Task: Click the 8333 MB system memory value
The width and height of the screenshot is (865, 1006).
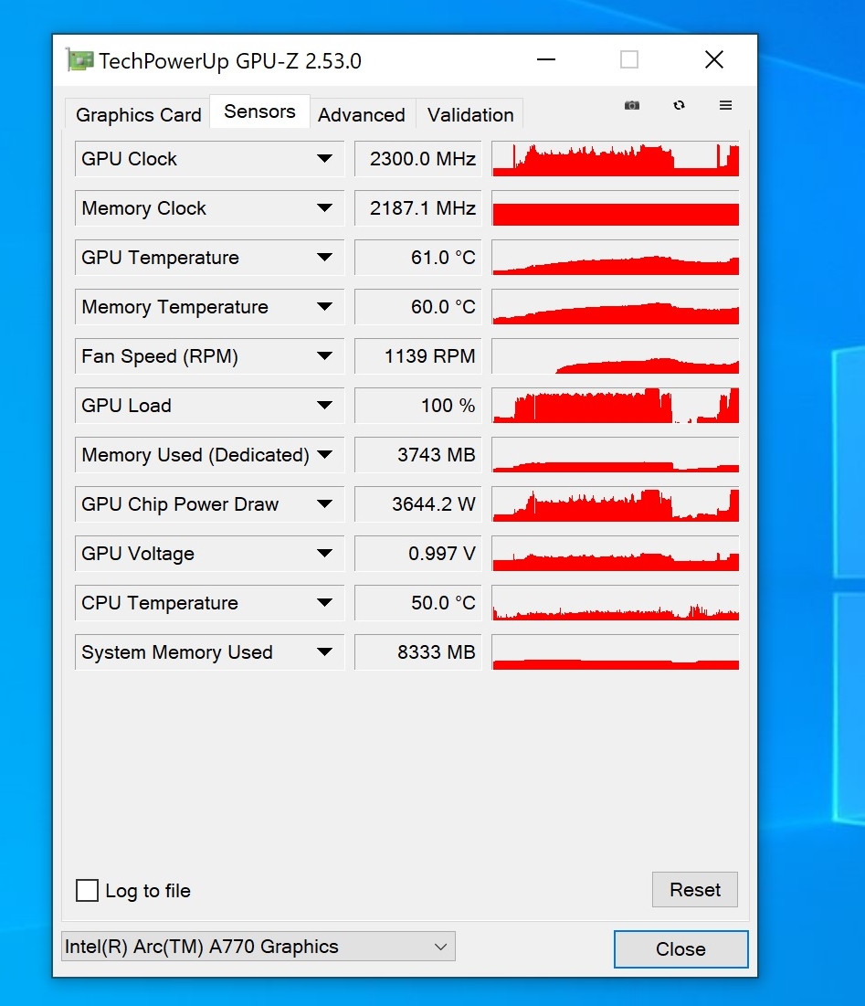Action: point(418,652)
